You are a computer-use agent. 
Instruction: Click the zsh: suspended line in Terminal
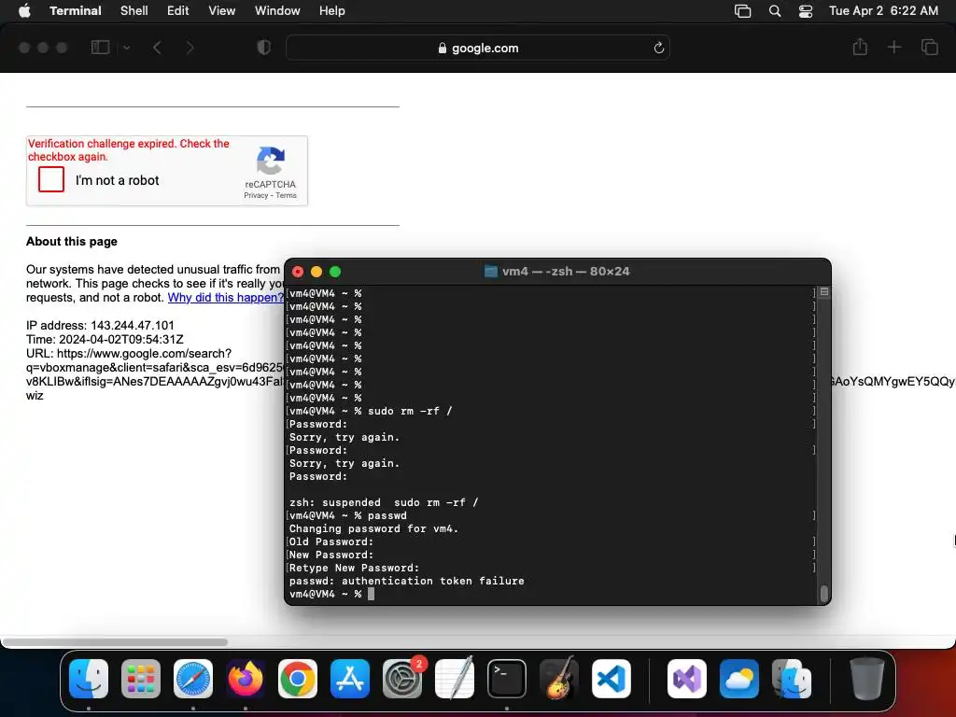coord(384,502)
